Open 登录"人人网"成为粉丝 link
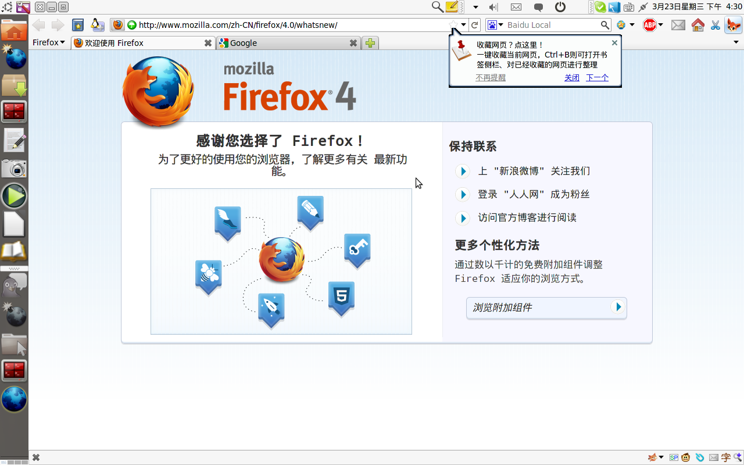 [534, 194]
